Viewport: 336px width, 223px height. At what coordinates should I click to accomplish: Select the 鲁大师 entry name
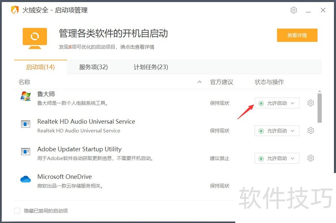[x=46, y=94]
